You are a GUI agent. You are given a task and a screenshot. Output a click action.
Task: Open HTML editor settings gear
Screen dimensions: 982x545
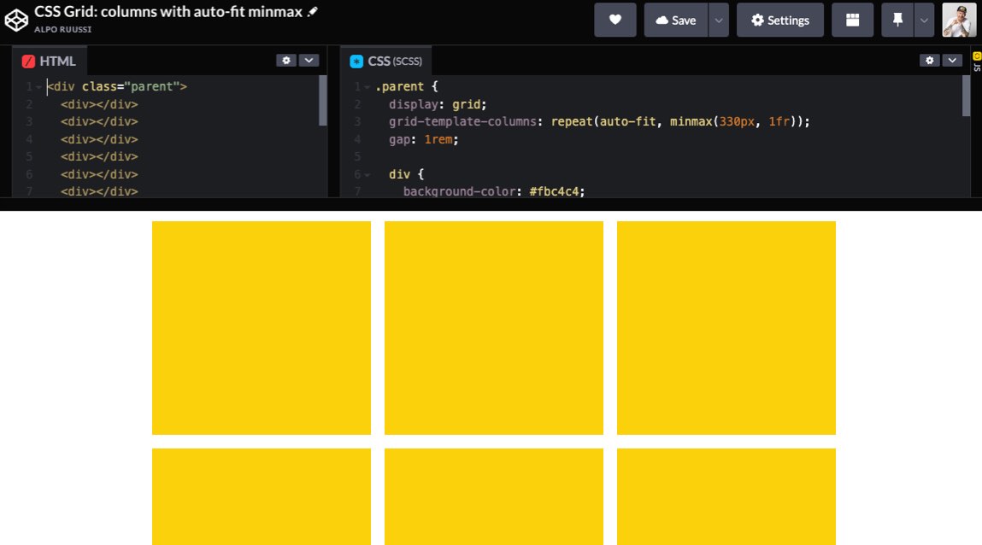[x=286, y=61]
